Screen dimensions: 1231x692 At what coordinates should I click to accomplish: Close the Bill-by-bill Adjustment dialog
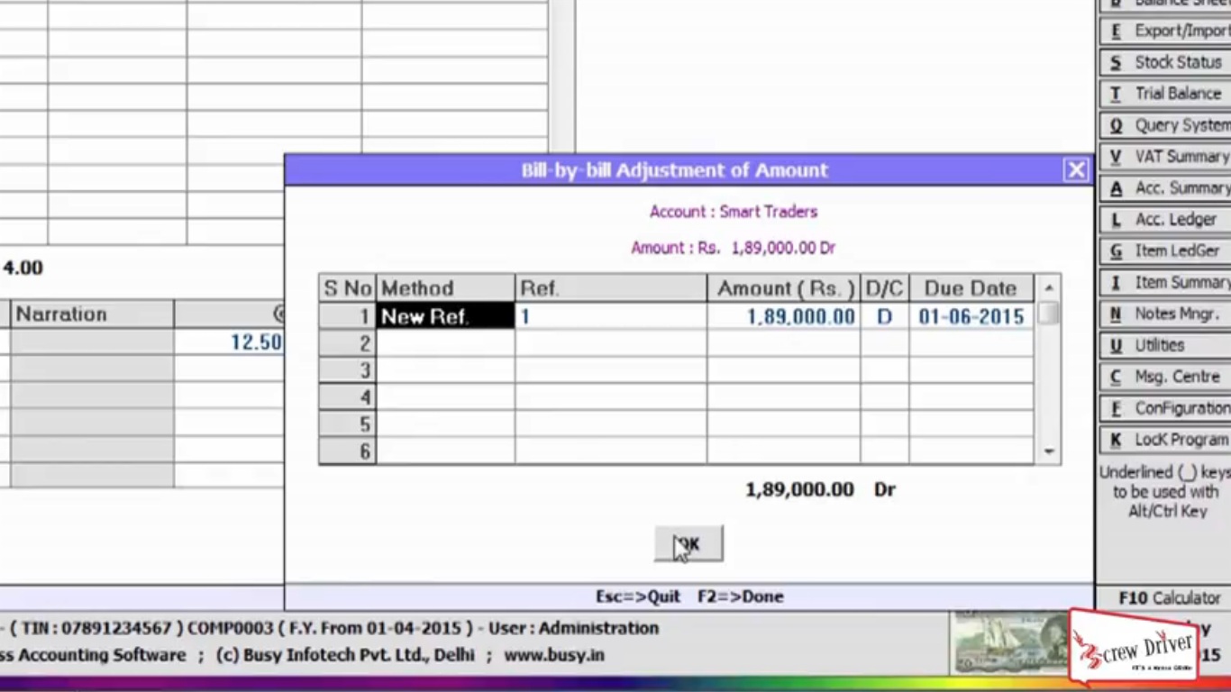pos(1076,170)
